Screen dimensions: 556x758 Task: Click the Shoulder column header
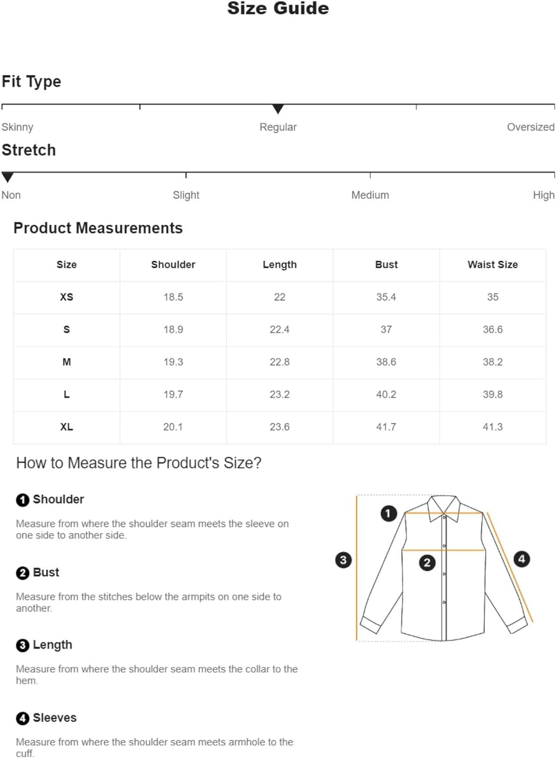173,265
